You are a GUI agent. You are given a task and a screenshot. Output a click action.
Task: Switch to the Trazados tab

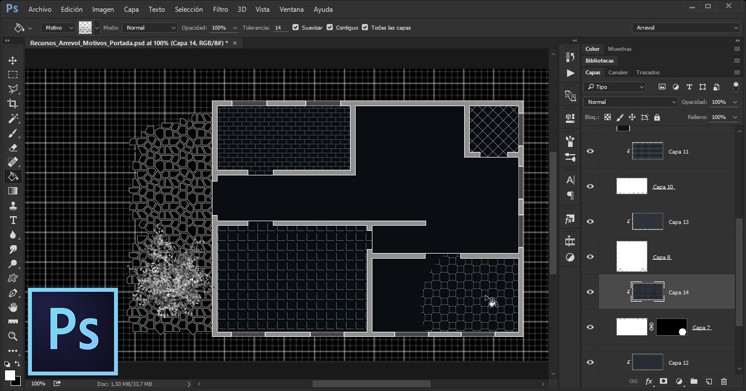(648, 73)
